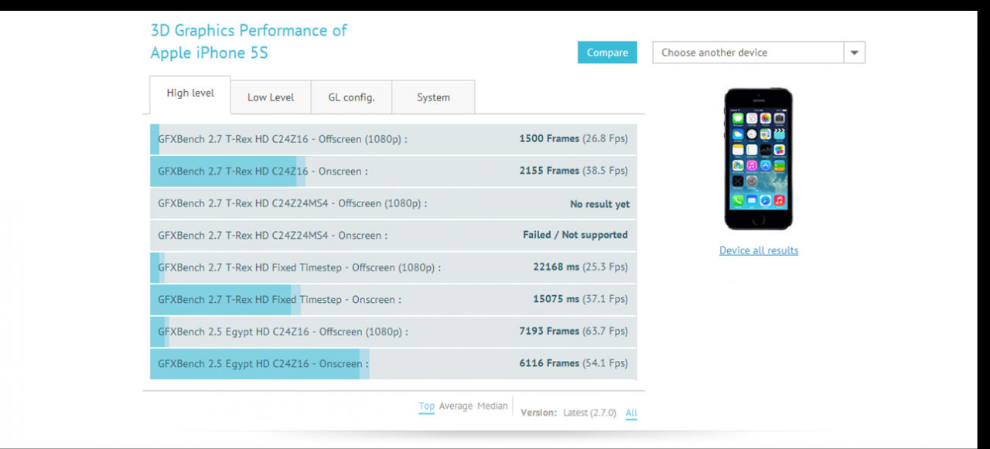Click the 'Failed / Not supported' value
This screenshot has height=449, width=990.
[x=575, y=235]
